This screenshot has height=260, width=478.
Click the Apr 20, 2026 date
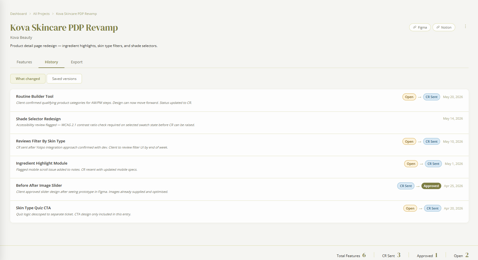pos(453,208)
